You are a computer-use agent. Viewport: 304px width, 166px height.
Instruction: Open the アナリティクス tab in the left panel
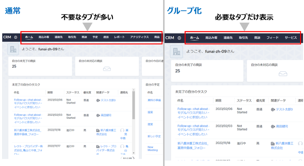click(x=139, y=37)
